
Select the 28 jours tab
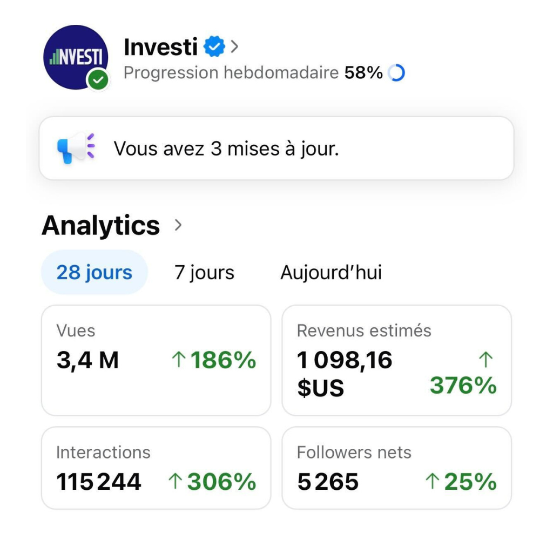[95, 272]
